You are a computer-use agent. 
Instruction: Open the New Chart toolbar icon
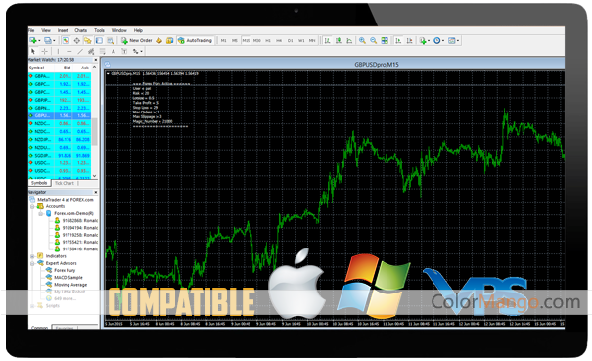tap(33, 40)
